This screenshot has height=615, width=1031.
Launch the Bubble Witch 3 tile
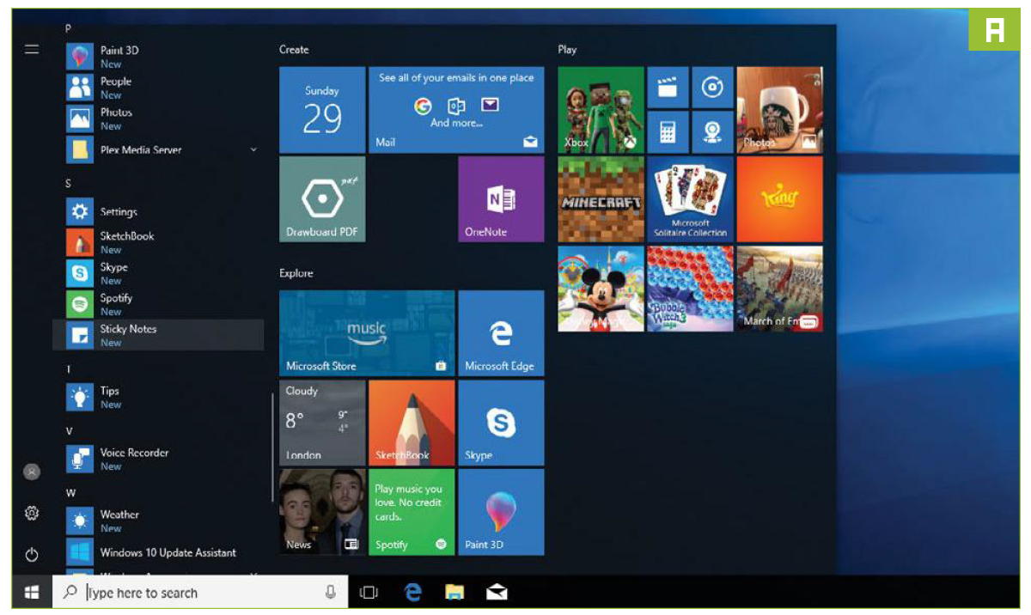coord(690,289)
